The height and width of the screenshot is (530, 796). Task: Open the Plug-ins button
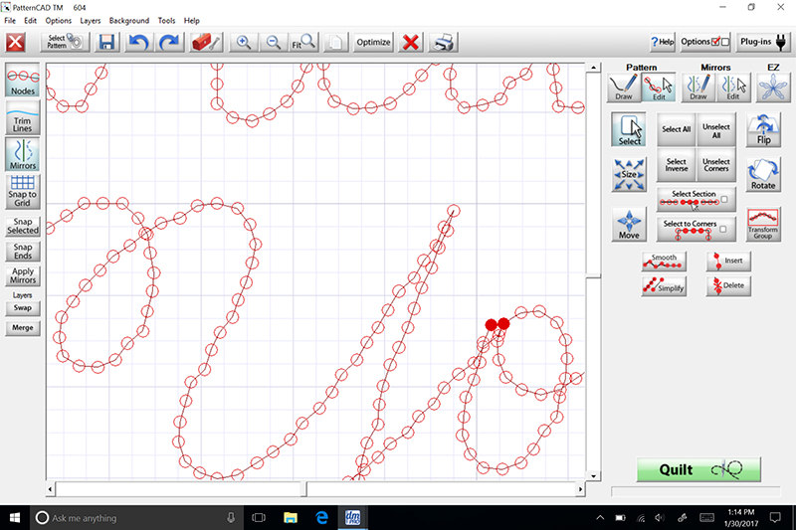click(x=765, y=42)
